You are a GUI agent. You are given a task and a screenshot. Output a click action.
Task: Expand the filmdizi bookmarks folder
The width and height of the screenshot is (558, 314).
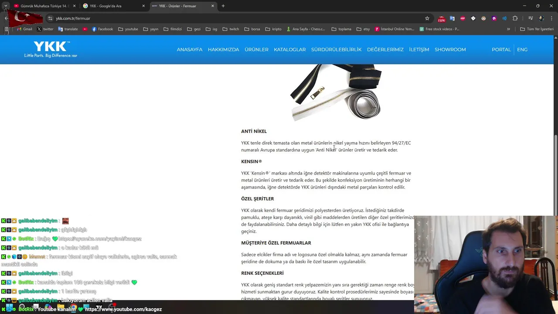click(x=173, y=29)
